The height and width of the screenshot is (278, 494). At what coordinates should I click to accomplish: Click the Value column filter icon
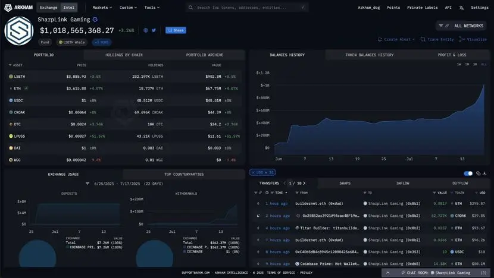(x=434, y=193)
